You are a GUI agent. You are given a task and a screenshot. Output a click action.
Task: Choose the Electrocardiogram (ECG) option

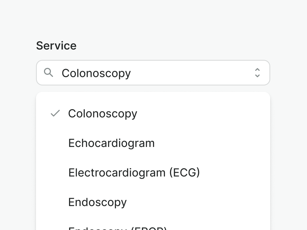point(134,172)
